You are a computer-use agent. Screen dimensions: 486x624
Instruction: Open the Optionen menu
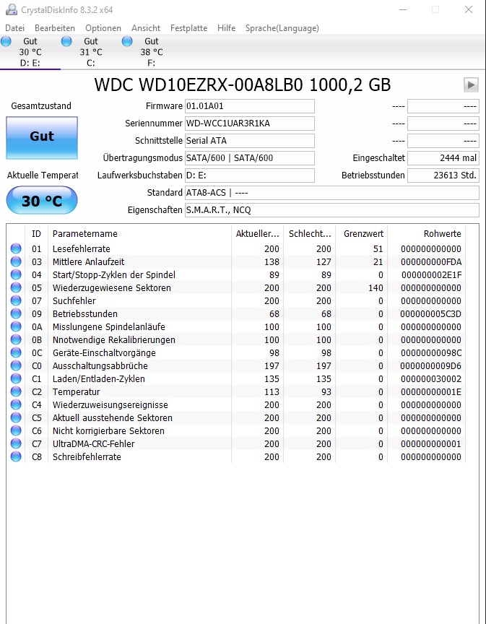[x=103, y=28]
